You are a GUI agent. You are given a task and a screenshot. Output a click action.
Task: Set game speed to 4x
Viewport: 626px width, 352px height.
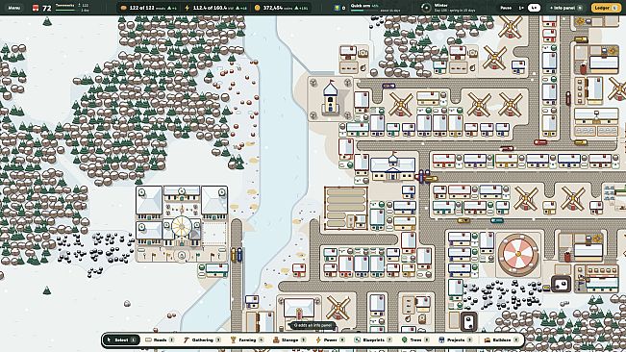[534, 8]
